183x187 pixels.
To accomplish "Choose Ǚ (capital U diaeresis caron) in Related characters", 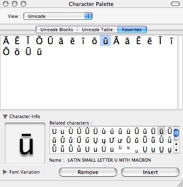I will 54,149.
